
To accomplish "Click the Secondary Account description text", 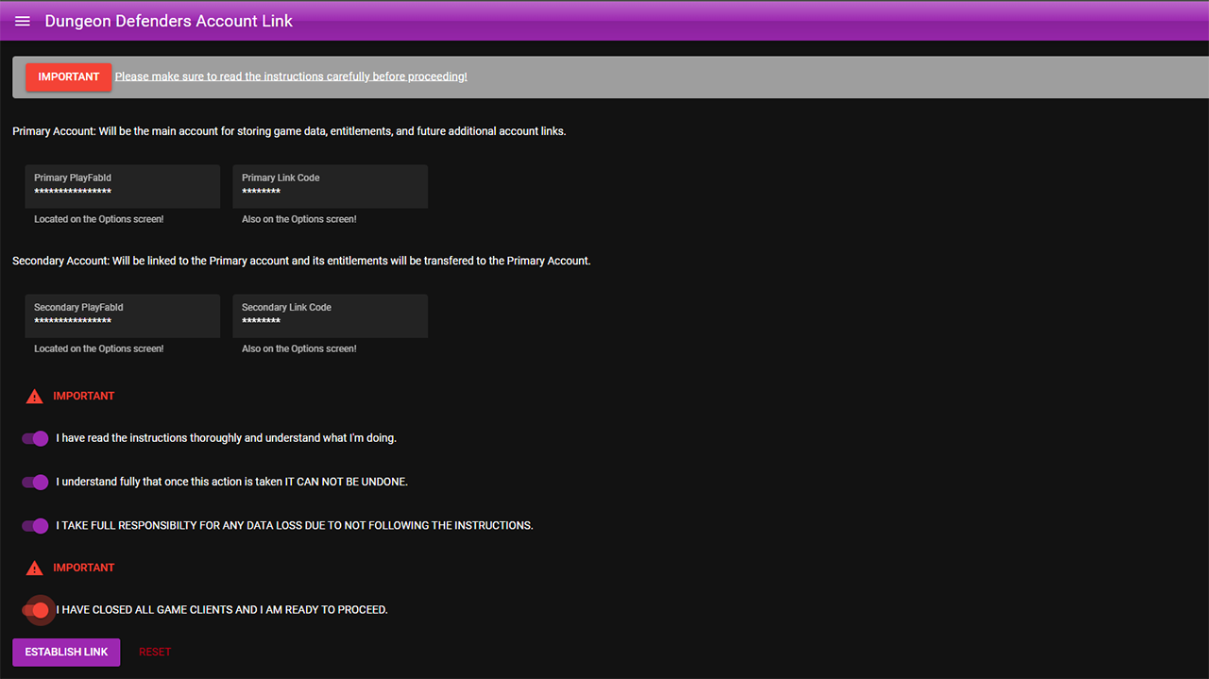I will pos(301,261).
